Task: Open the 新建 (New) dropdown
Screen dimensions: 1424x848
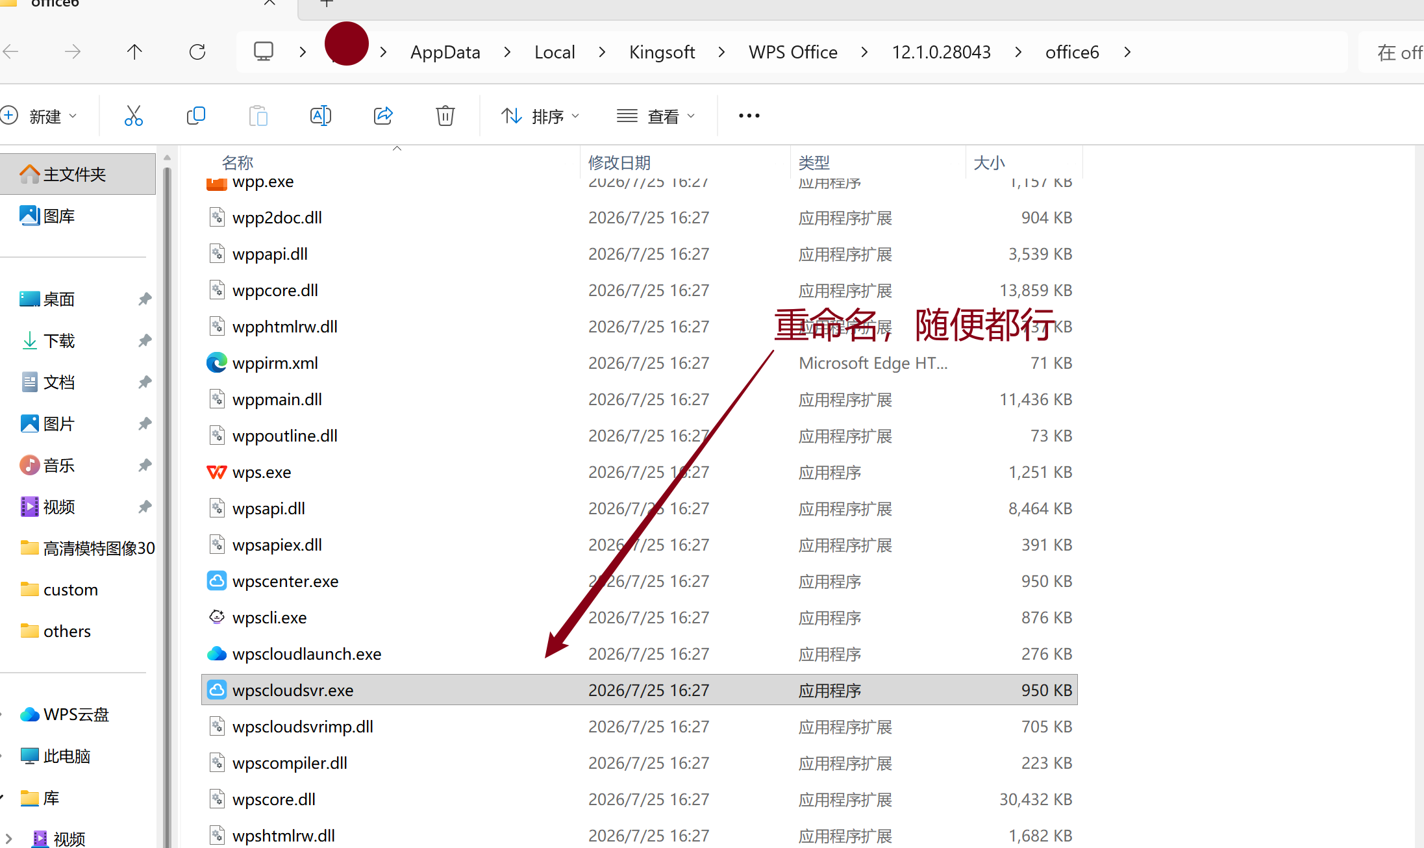Action: 39,116
